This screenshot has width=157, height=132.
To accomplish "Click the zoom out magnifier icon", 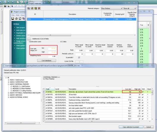I will pyautogui.click(x=13, y=2).
